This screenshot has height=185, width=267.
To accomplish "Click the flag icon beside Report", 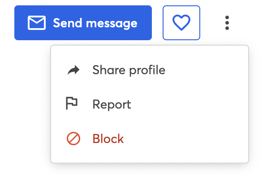I will pyautogui.click(x=72, y=103).
